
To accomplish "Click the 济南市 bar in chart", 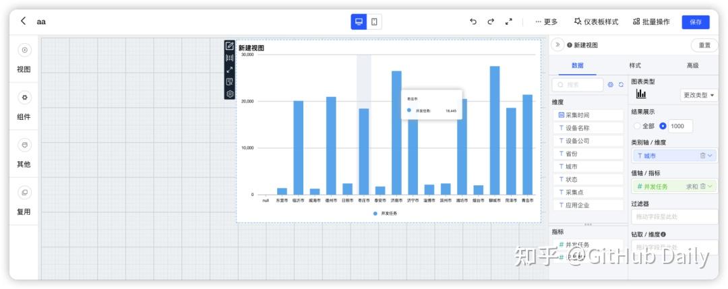I will 396,133.
